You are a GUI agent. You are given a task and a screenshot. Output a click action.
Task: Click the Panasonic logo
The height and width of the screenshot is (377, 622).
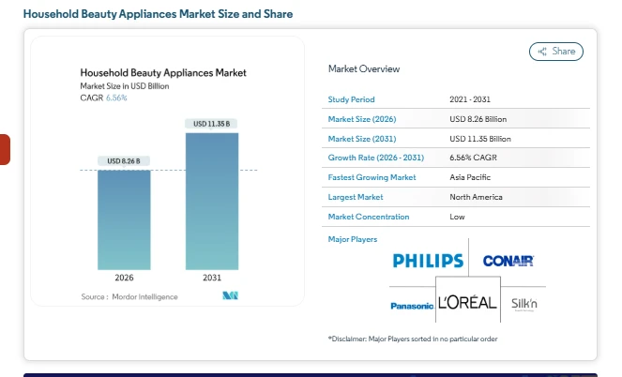tap(412, 306)
